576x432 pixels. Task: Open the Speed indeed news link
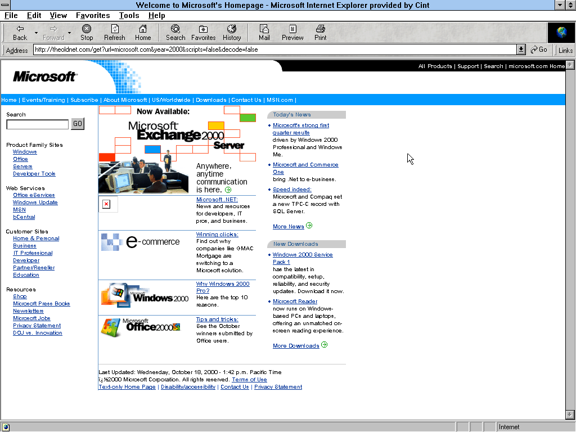292,190
